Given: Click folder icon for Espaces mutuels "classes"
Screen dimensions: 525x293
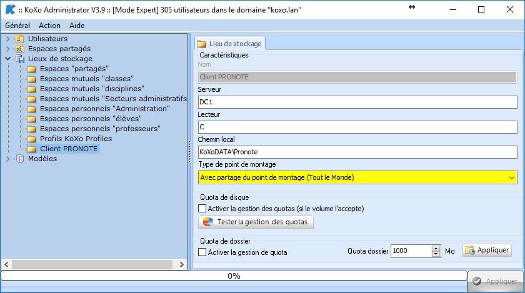Looking at the screenshot, I should [x=32, y=79].
